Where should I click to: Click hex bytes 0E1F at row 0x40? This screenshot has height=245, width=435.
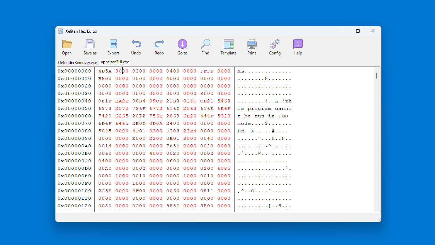105,101
